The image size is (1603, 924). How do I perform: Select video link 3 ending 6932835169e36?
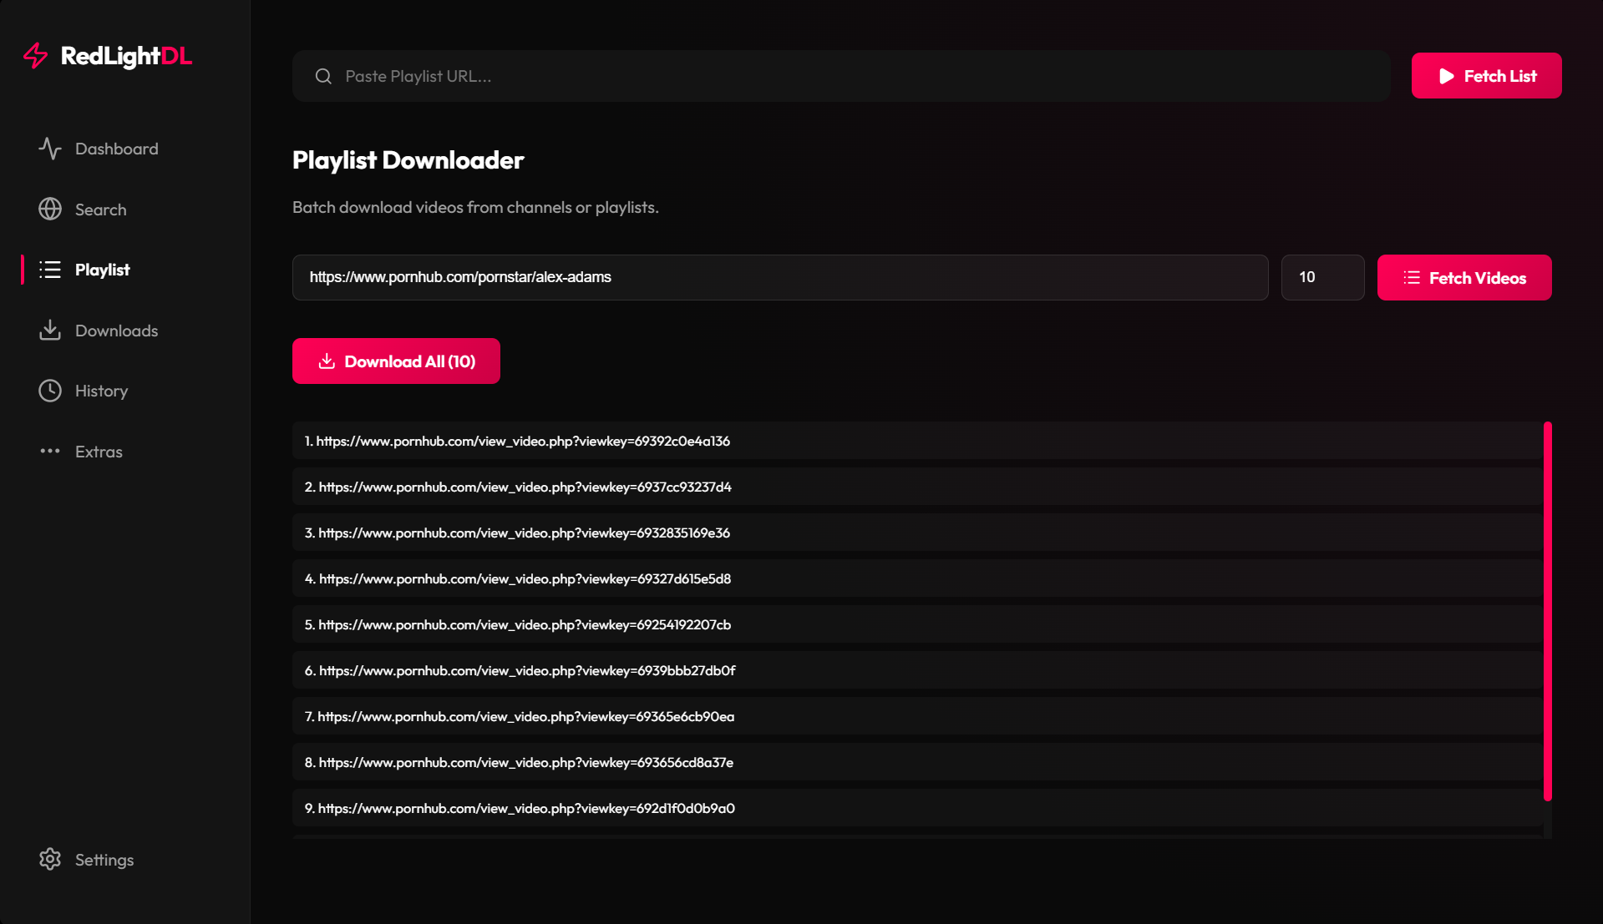[x=917, y=533]
